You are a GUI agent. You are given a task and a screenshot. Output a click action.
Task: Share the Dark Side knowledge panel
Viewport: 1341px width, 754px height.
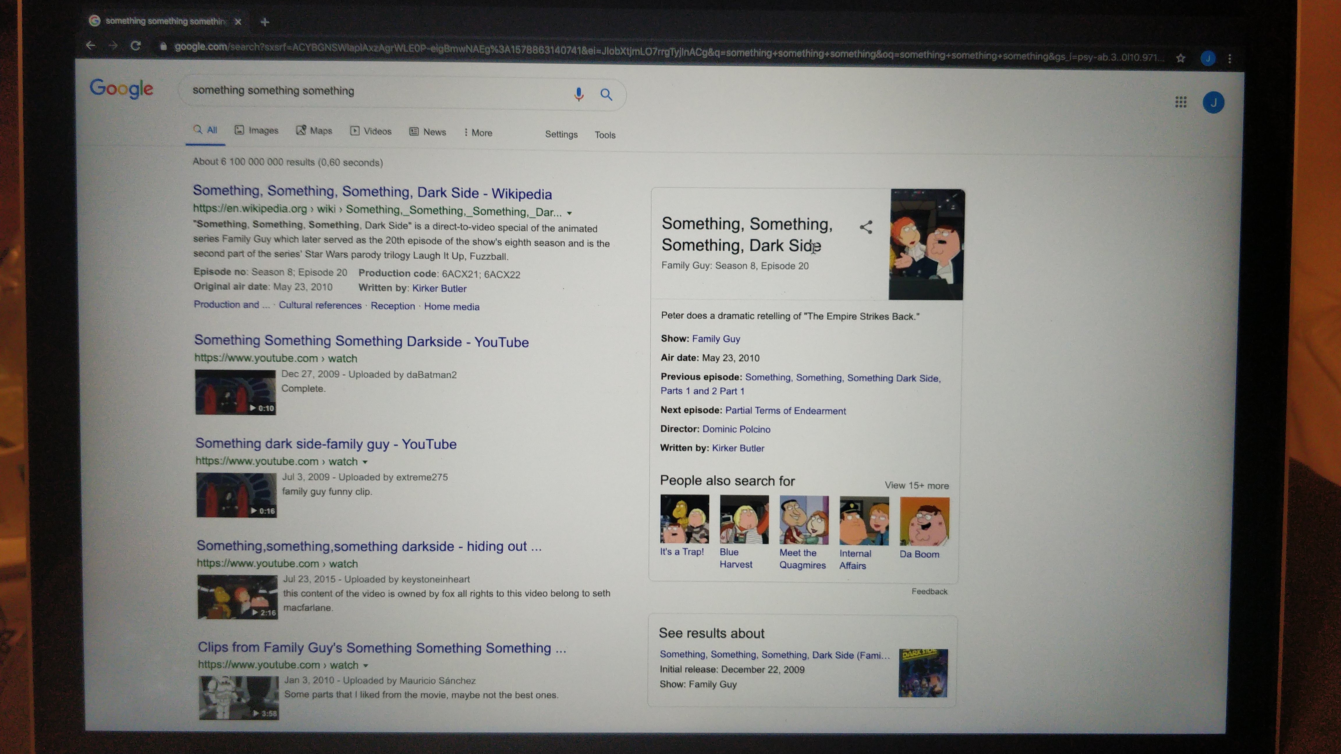pyautogui.click(x=866, y=227)
